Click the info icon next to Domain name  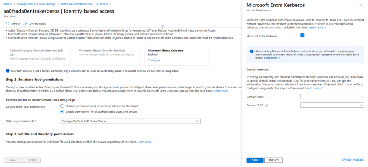267,97
